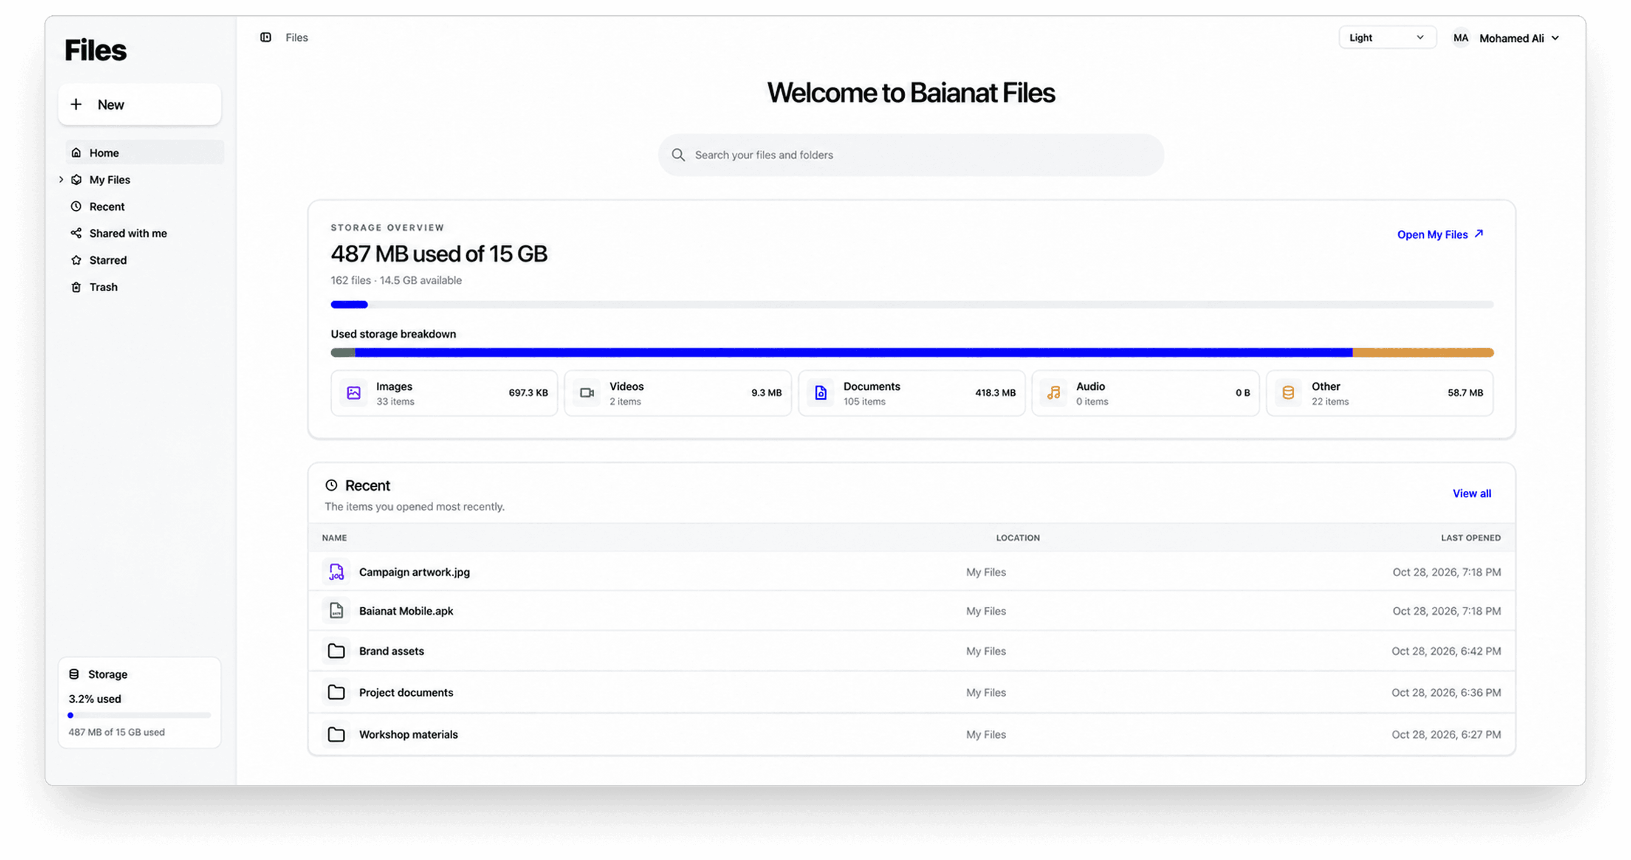Click the LAST OPENED column header
1631x860 pixels.
click(1470, 538)
